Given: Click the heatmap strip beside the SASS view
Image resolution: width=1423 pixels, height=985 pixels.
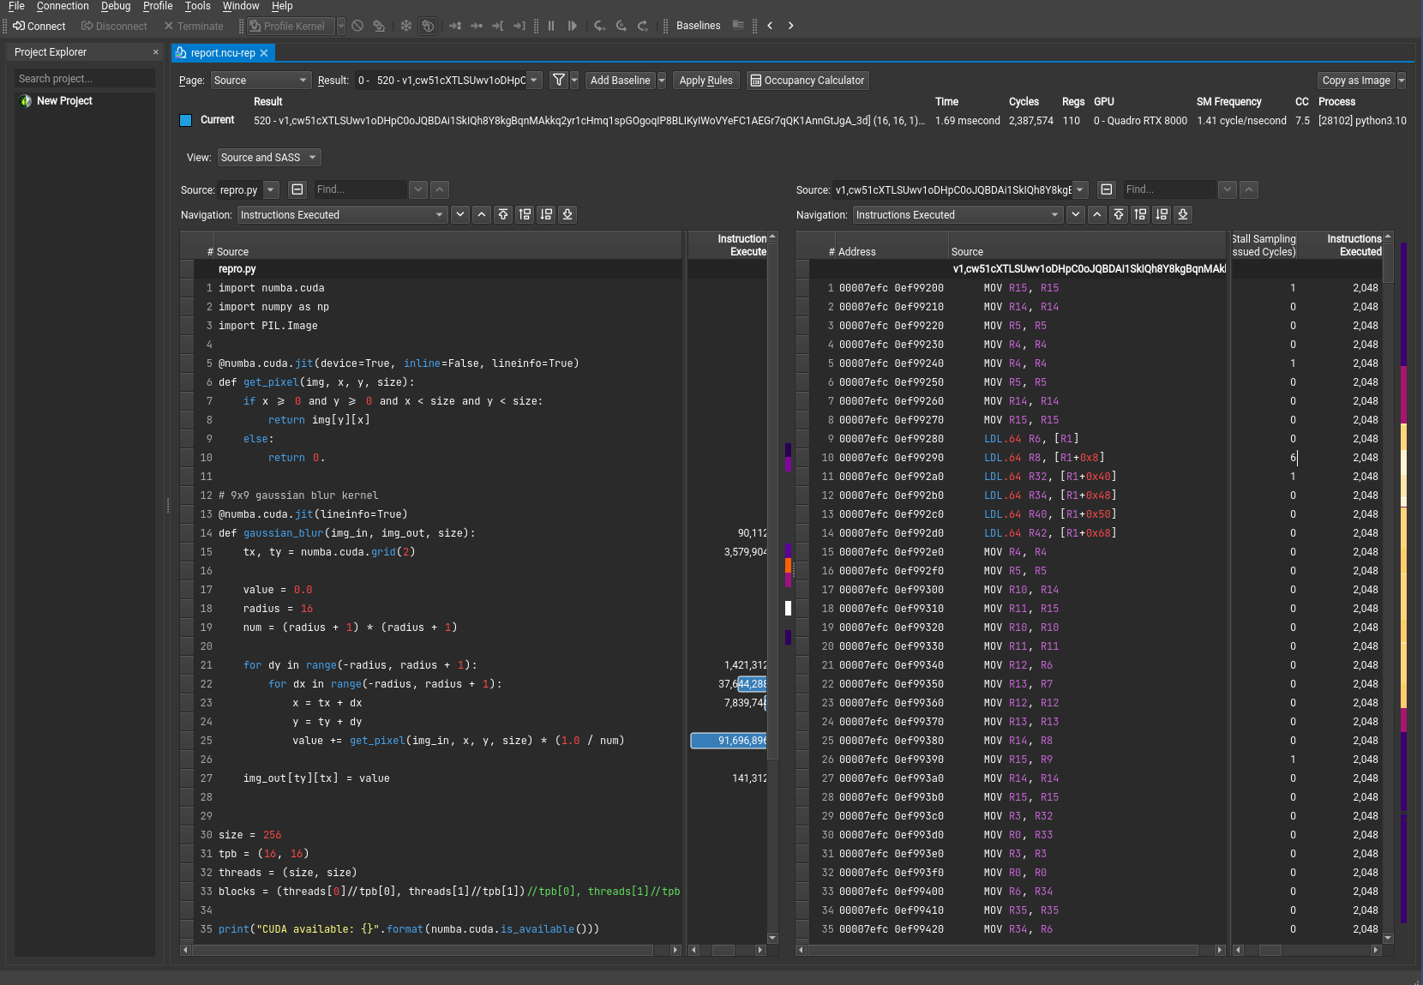Looking at the screenshot, I should coord(1403,583).
